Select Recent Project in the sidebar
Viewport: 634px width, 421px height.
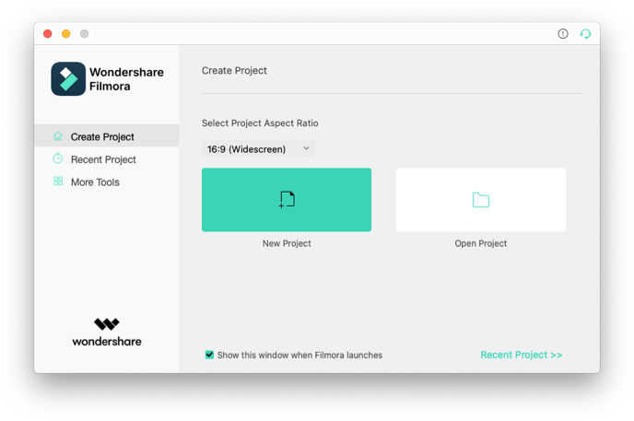107,159
